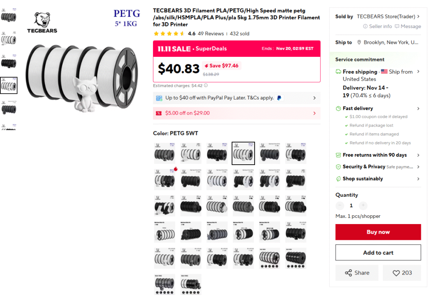Click the estimated charges info icon
The image size is (428, 298).
pos(206,86)
